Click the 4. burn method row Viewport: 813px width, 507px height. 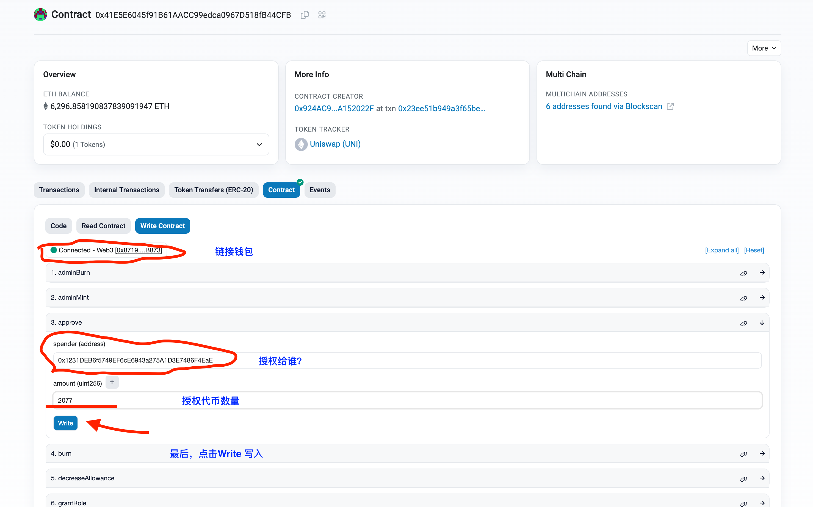[x=407, y=453]
